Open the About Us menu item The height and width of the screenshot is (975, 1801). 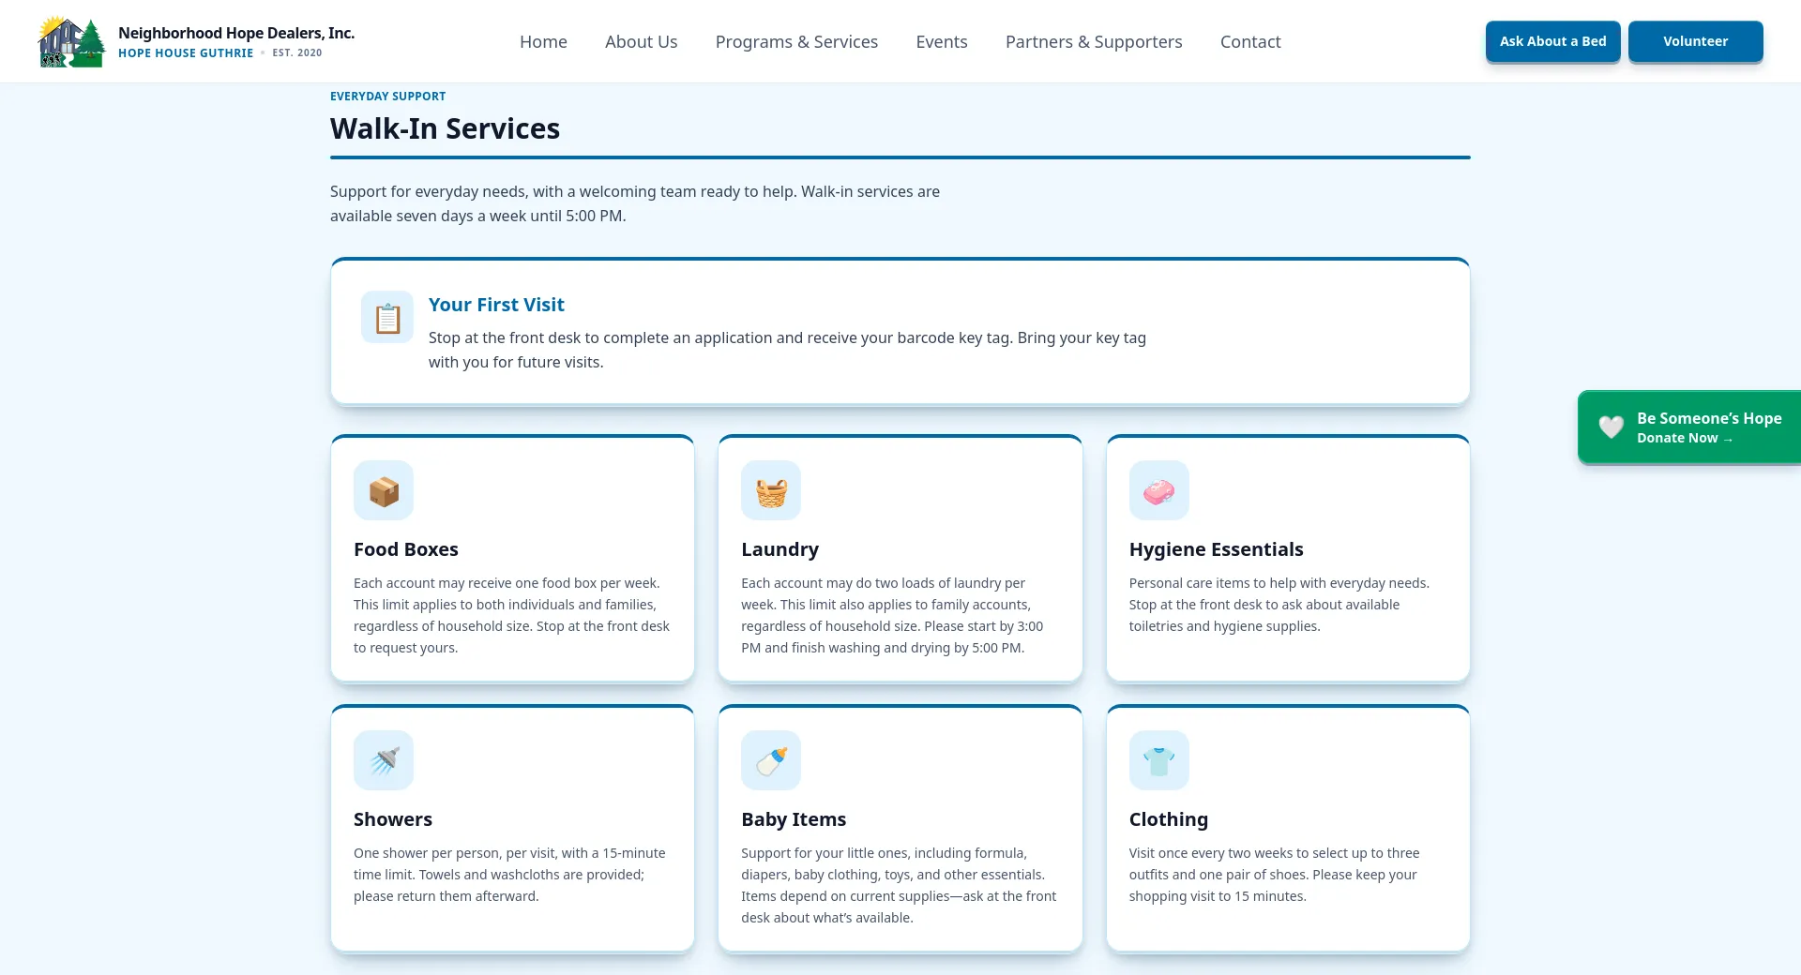tap(642, 41)
